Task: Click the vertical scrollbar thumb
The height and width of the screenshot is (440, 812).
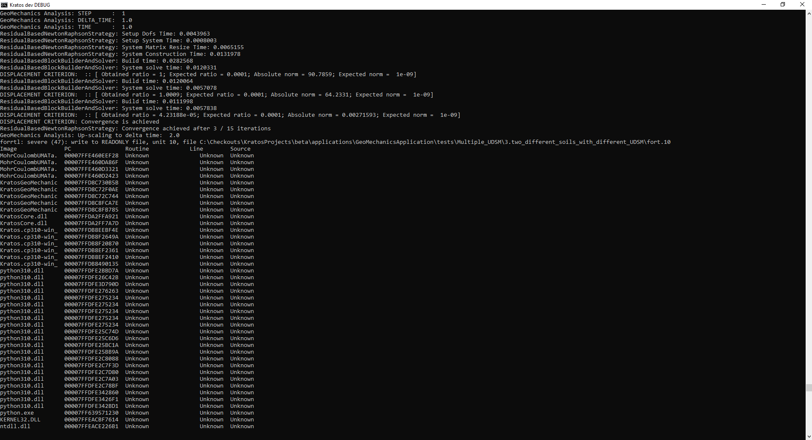Action: click(809, 388)
